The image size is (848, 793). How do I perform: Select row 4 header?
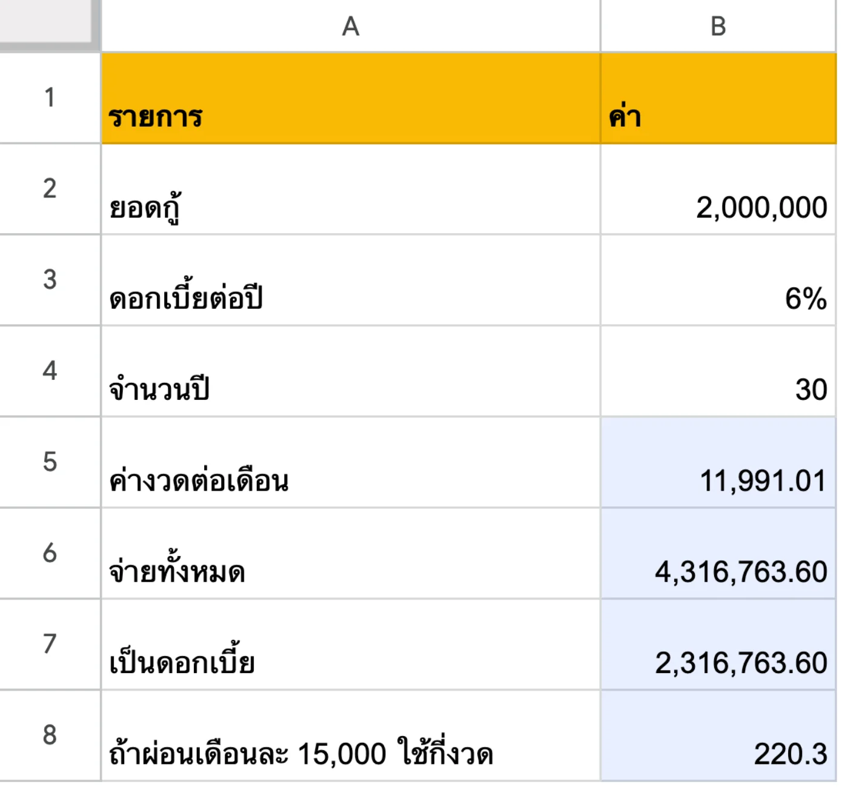pos(50,371)
